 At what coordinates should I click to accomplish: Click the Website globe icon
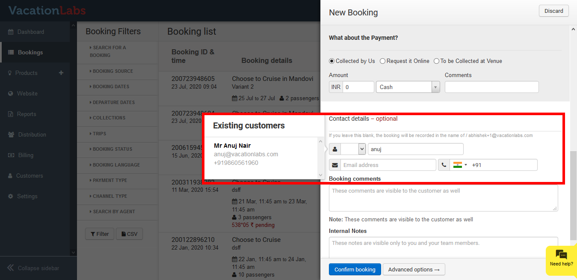click(x=11, y=94)
